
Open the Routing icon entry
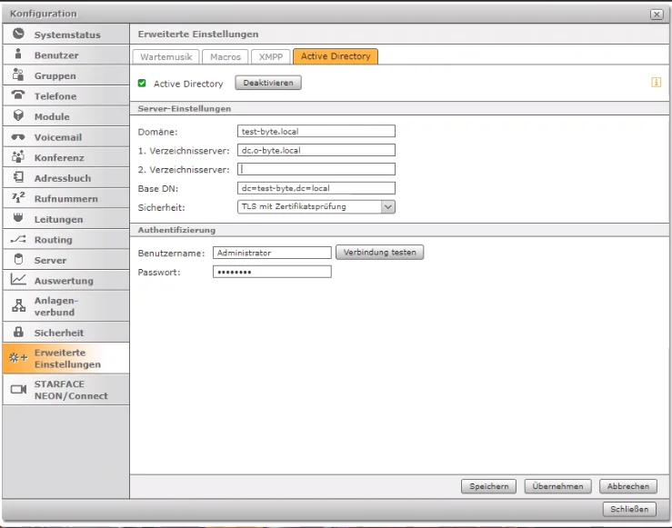coord(18,240)
